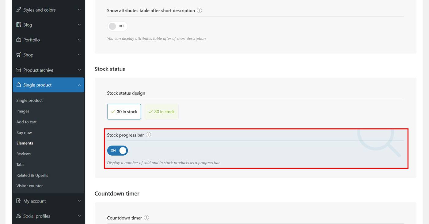Open the Visitor counter settings link
429x224 pixels.
[x=29, y=186]
